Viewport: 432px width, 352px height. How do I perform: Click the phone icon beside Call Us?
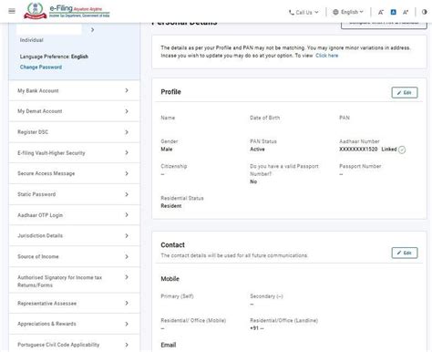click(292, 13)
